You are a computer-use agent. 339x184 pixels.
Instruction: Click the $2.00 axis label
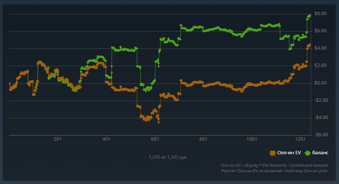[x=321, y=65]
